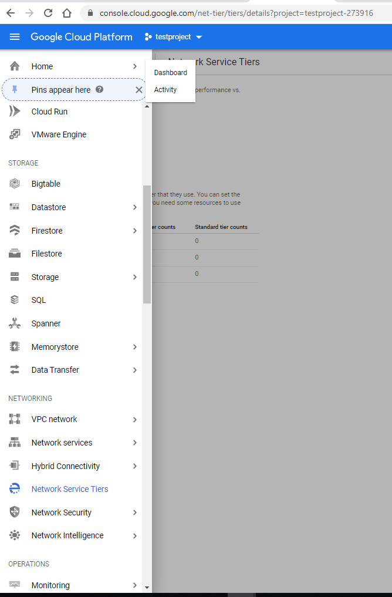This screenshot has height=597, width=392.
Task: Expand the Hybrid Connectivity submenu chevron
Action: 135,466
